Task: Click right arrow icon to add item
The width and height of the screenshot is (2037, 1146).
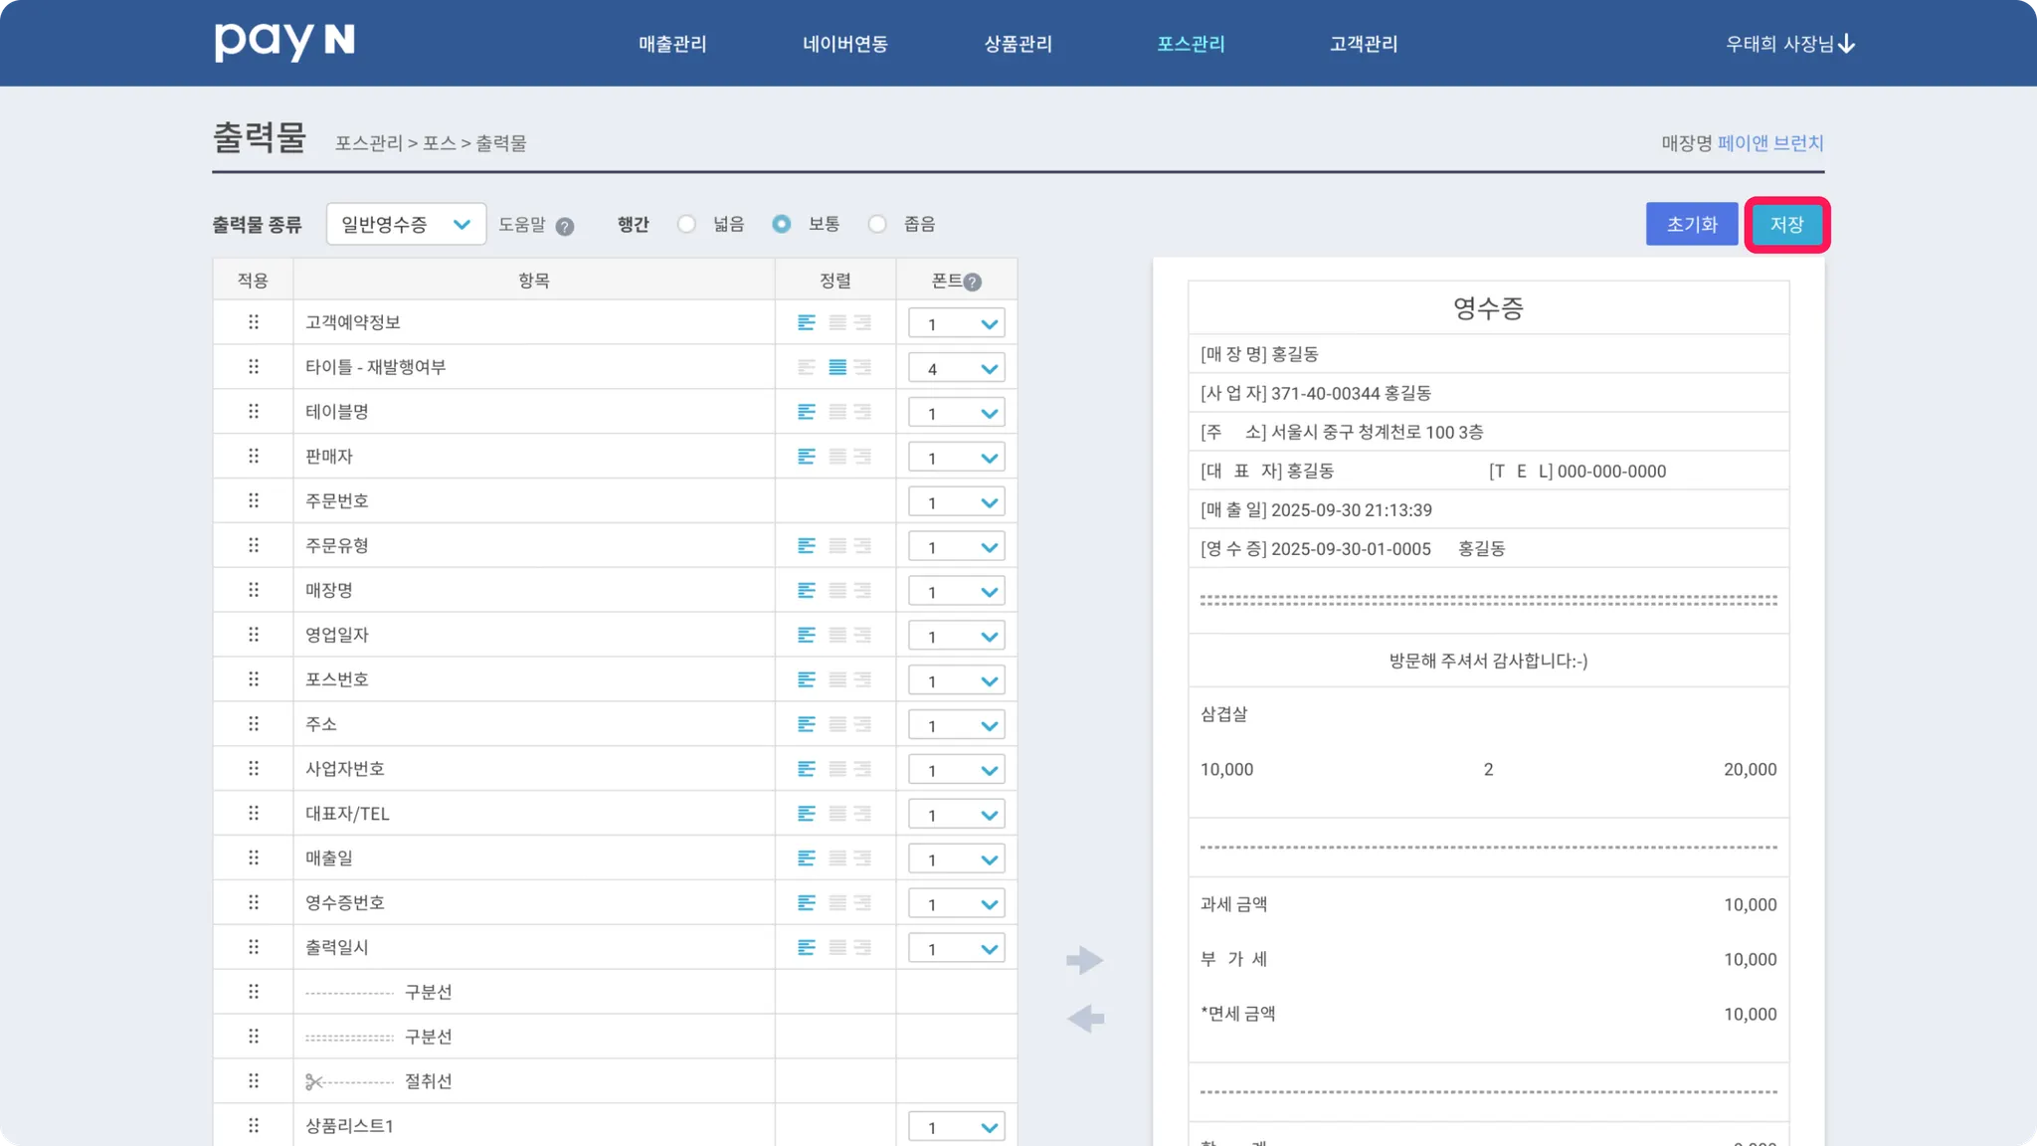Action: click(x=1084, y=960)
